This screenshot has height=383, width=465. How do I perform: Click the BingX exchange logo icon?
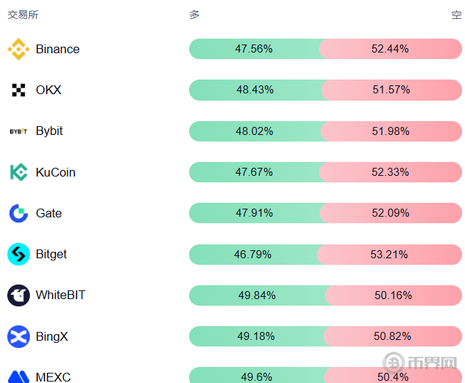18,336
